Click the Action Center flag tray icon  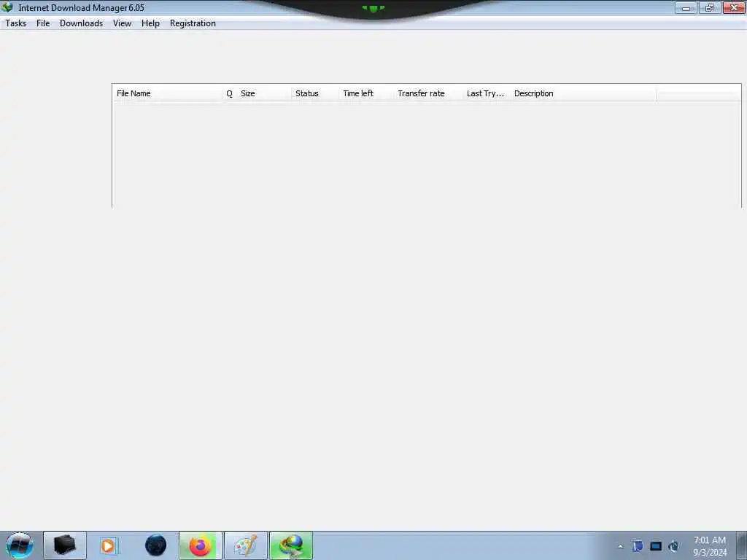(638, 546)
